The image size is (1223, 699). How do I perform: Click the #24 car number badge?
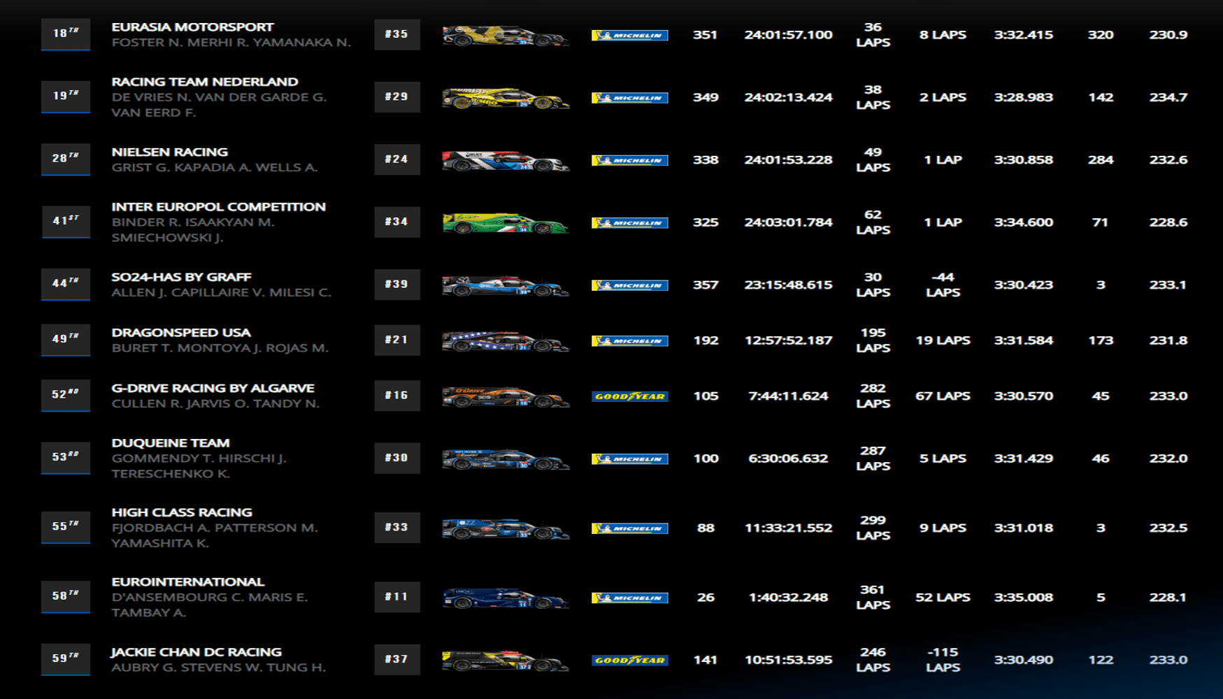[x=397, y=159]
